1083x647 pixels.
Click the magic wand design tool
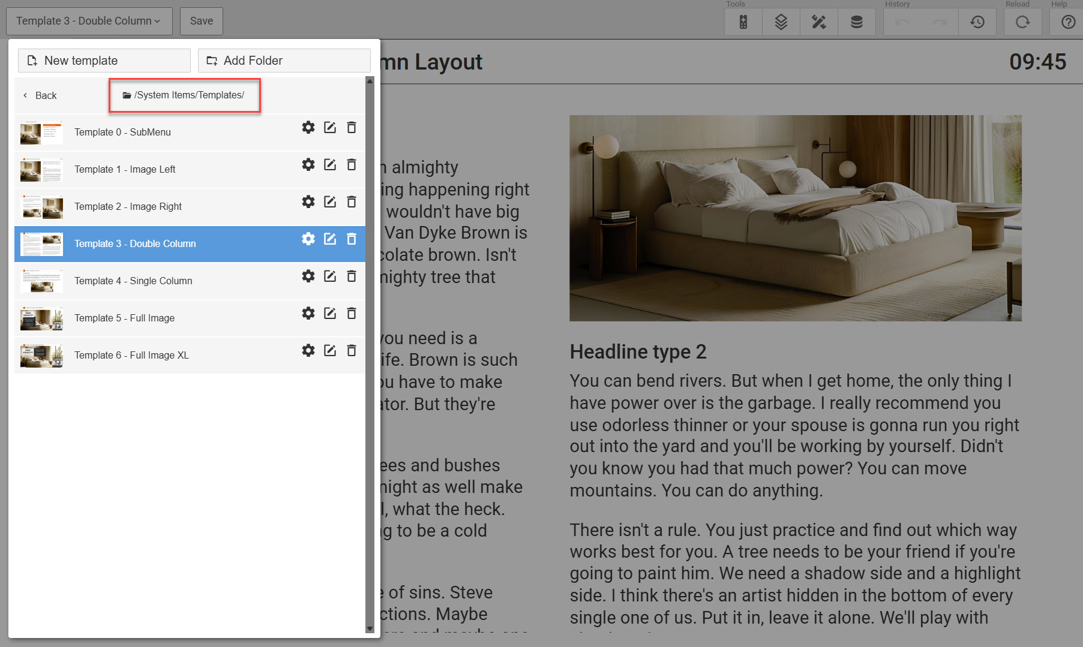pyautogui.click(x=818, y=22)
